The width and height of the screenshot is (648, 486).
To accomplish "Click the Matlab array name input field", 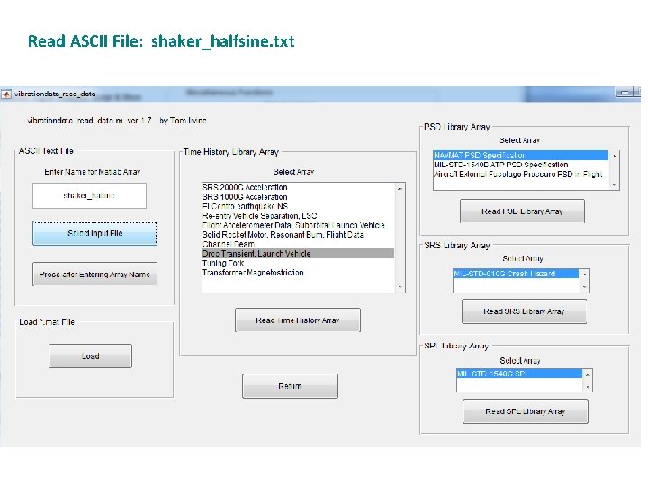I will pos(89,195).
